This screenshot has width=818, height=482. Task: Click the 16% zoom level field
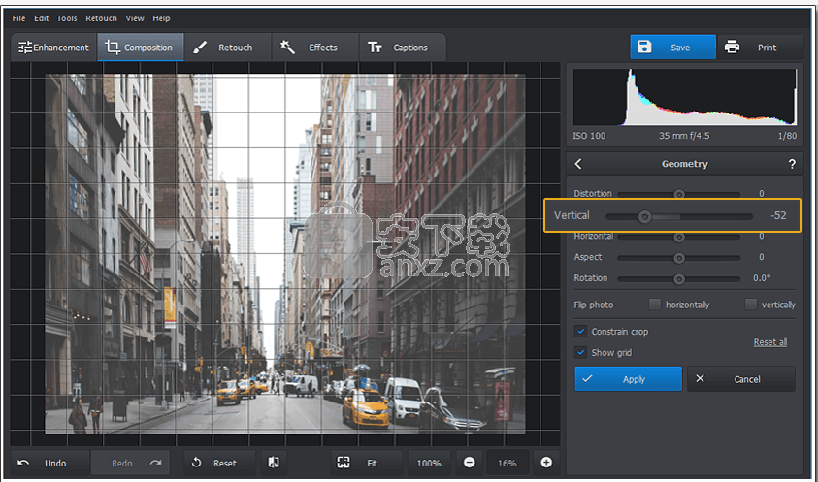click(507, 463)
